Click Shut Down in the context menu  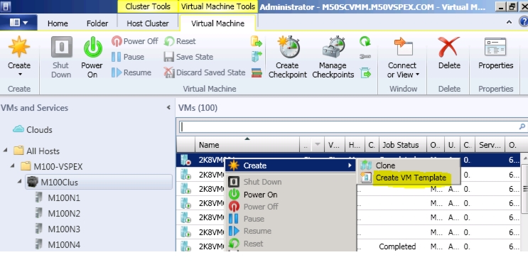[262, 182]
